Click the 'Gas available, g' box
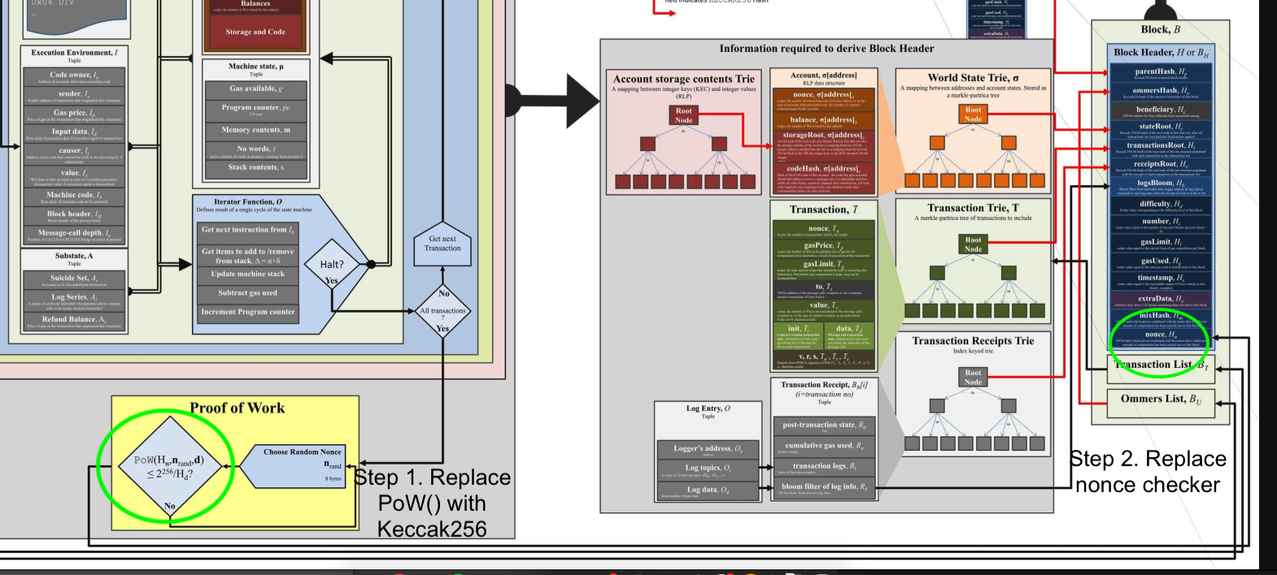 tap(255, 89)
